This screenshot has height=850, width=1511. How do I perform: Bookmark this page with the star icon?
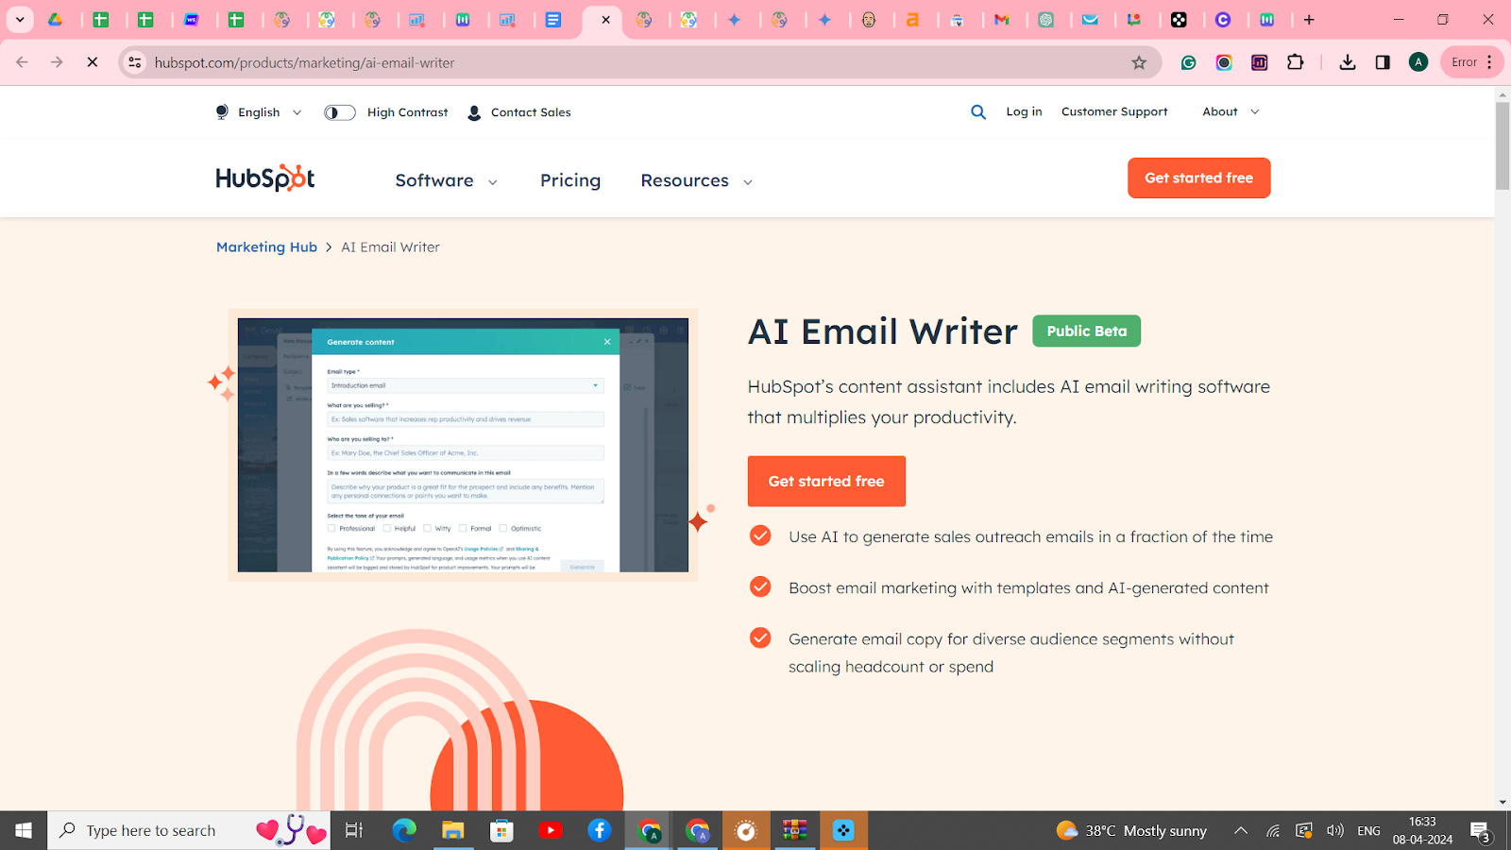[x=1139, y=62]
